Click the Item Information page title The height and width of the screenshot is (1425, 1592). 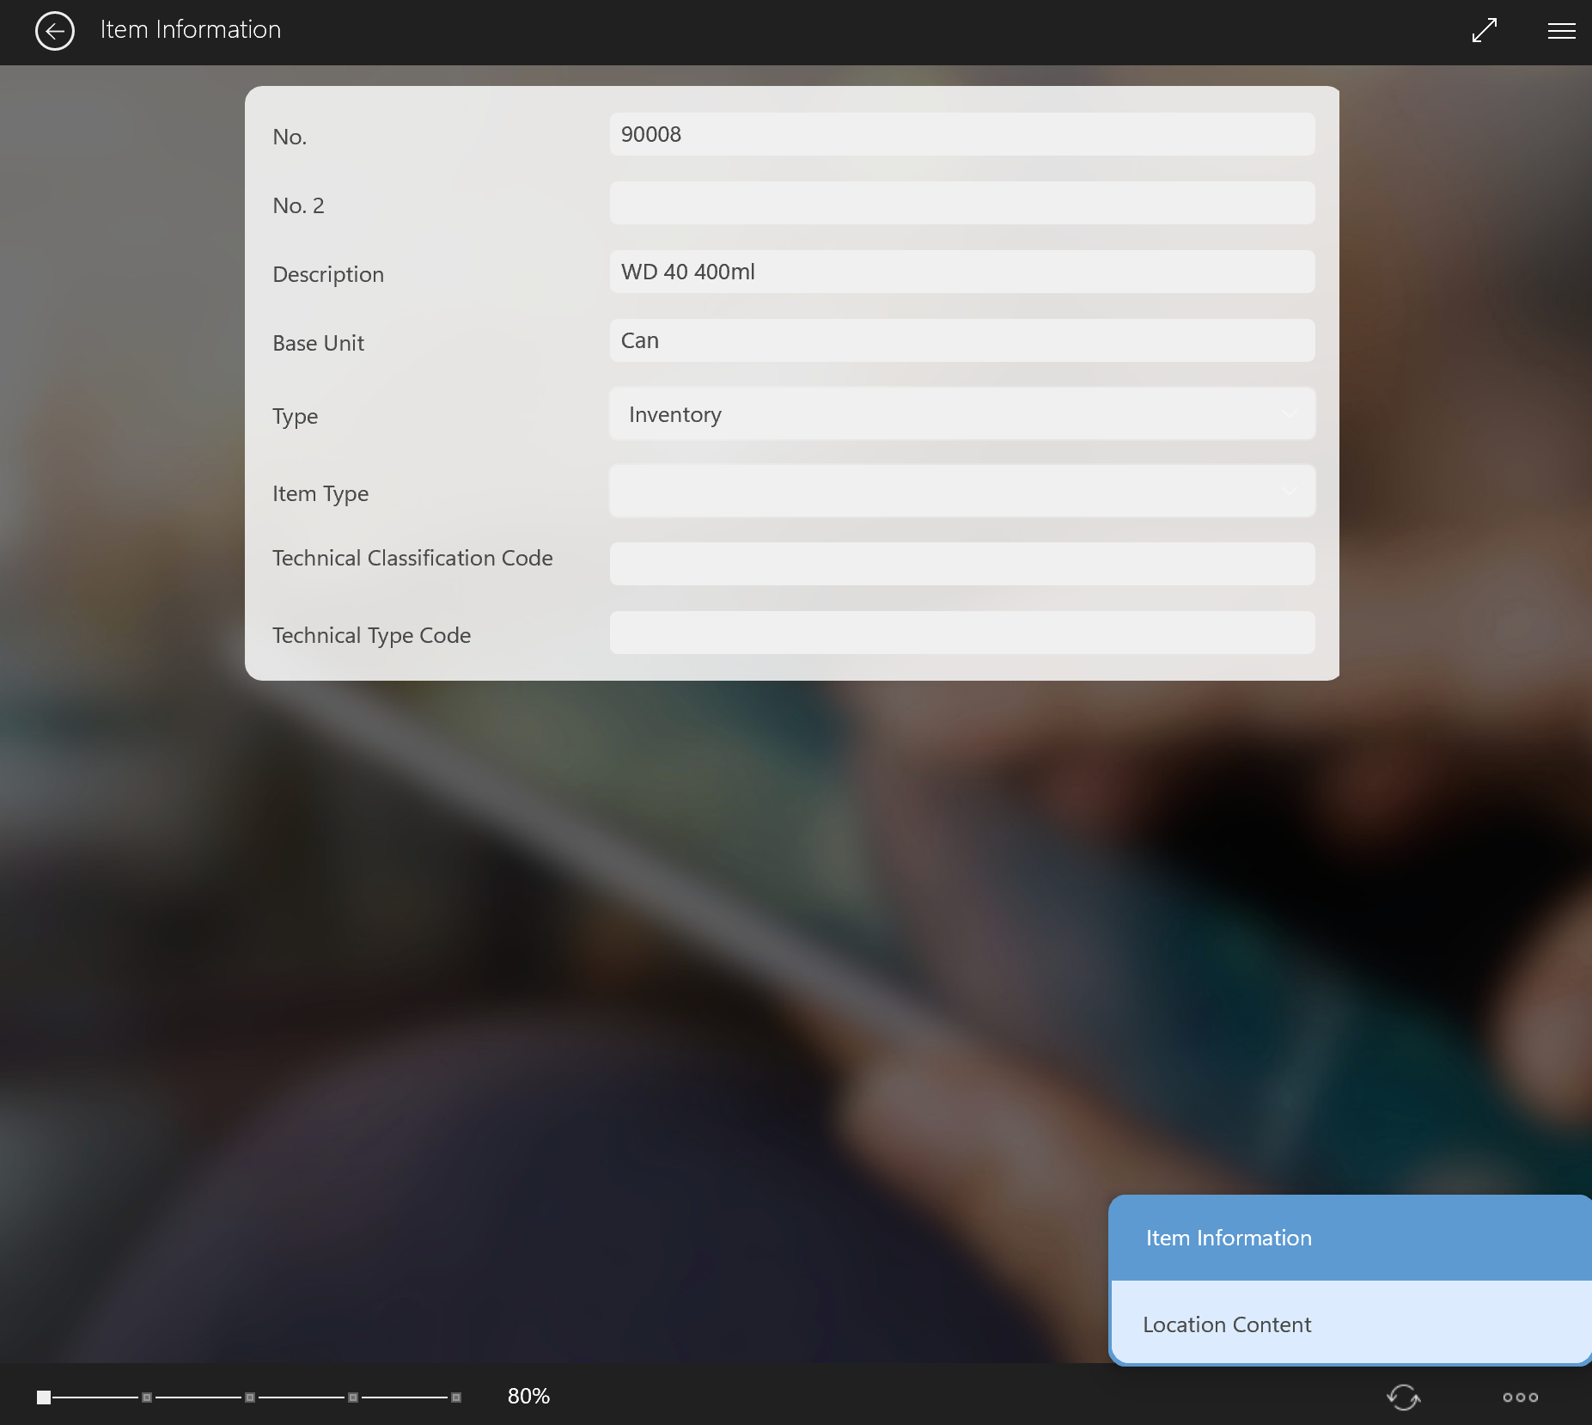coord(191,29)
